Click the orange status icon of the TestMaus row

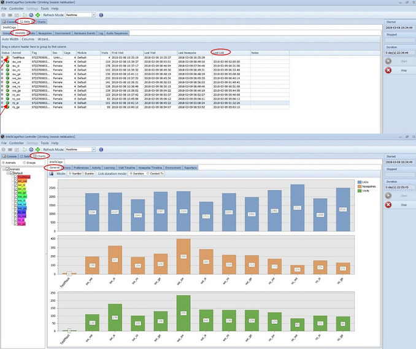8,57
